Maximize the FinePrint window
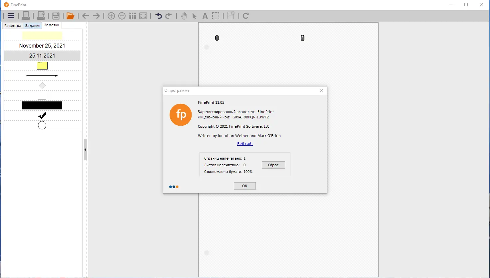 pos(466,5)
